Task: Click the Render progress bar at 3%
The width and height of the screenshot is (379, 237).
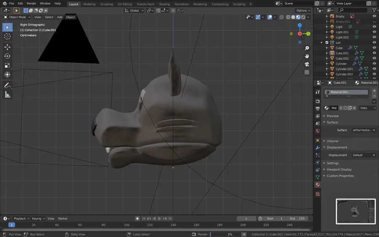Action: pos(226,234)
